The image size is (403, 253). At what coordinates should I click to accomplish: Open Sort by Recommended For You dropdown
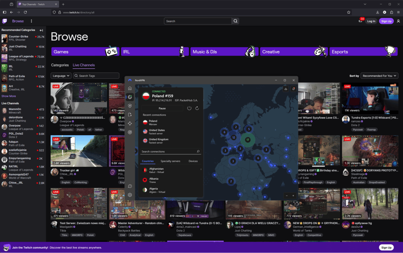(379, 76)
